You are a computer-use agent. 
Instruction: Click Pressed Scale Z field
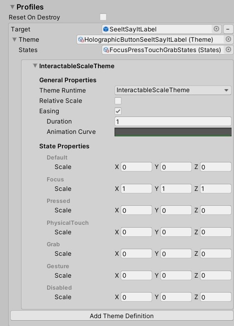tap(216, 210)
